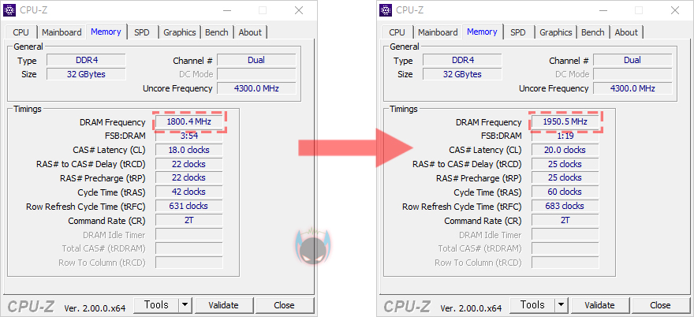
Task: Close right CPU-Z window via title bar X
Action: click(675, 10)
